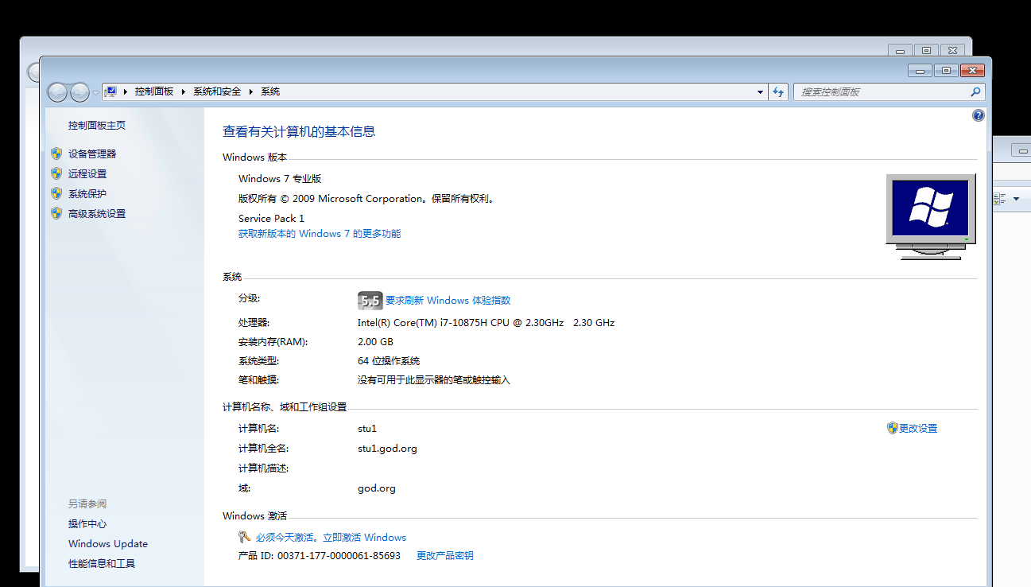Click 获取新版本的 Windows 7 的更多功能 link
The image size is (1031, 587).
point(320,234)
